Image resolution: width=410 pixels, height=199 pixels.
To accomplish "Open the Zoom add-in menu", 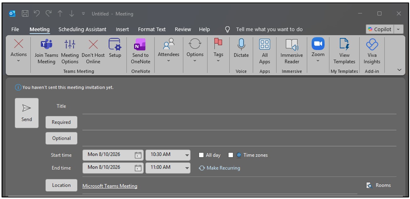I will [x=318, y=50].
